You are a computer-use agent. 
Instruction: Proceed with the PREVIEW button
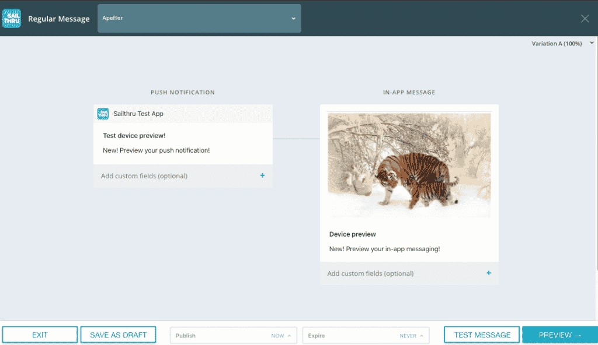coord(559,335)
